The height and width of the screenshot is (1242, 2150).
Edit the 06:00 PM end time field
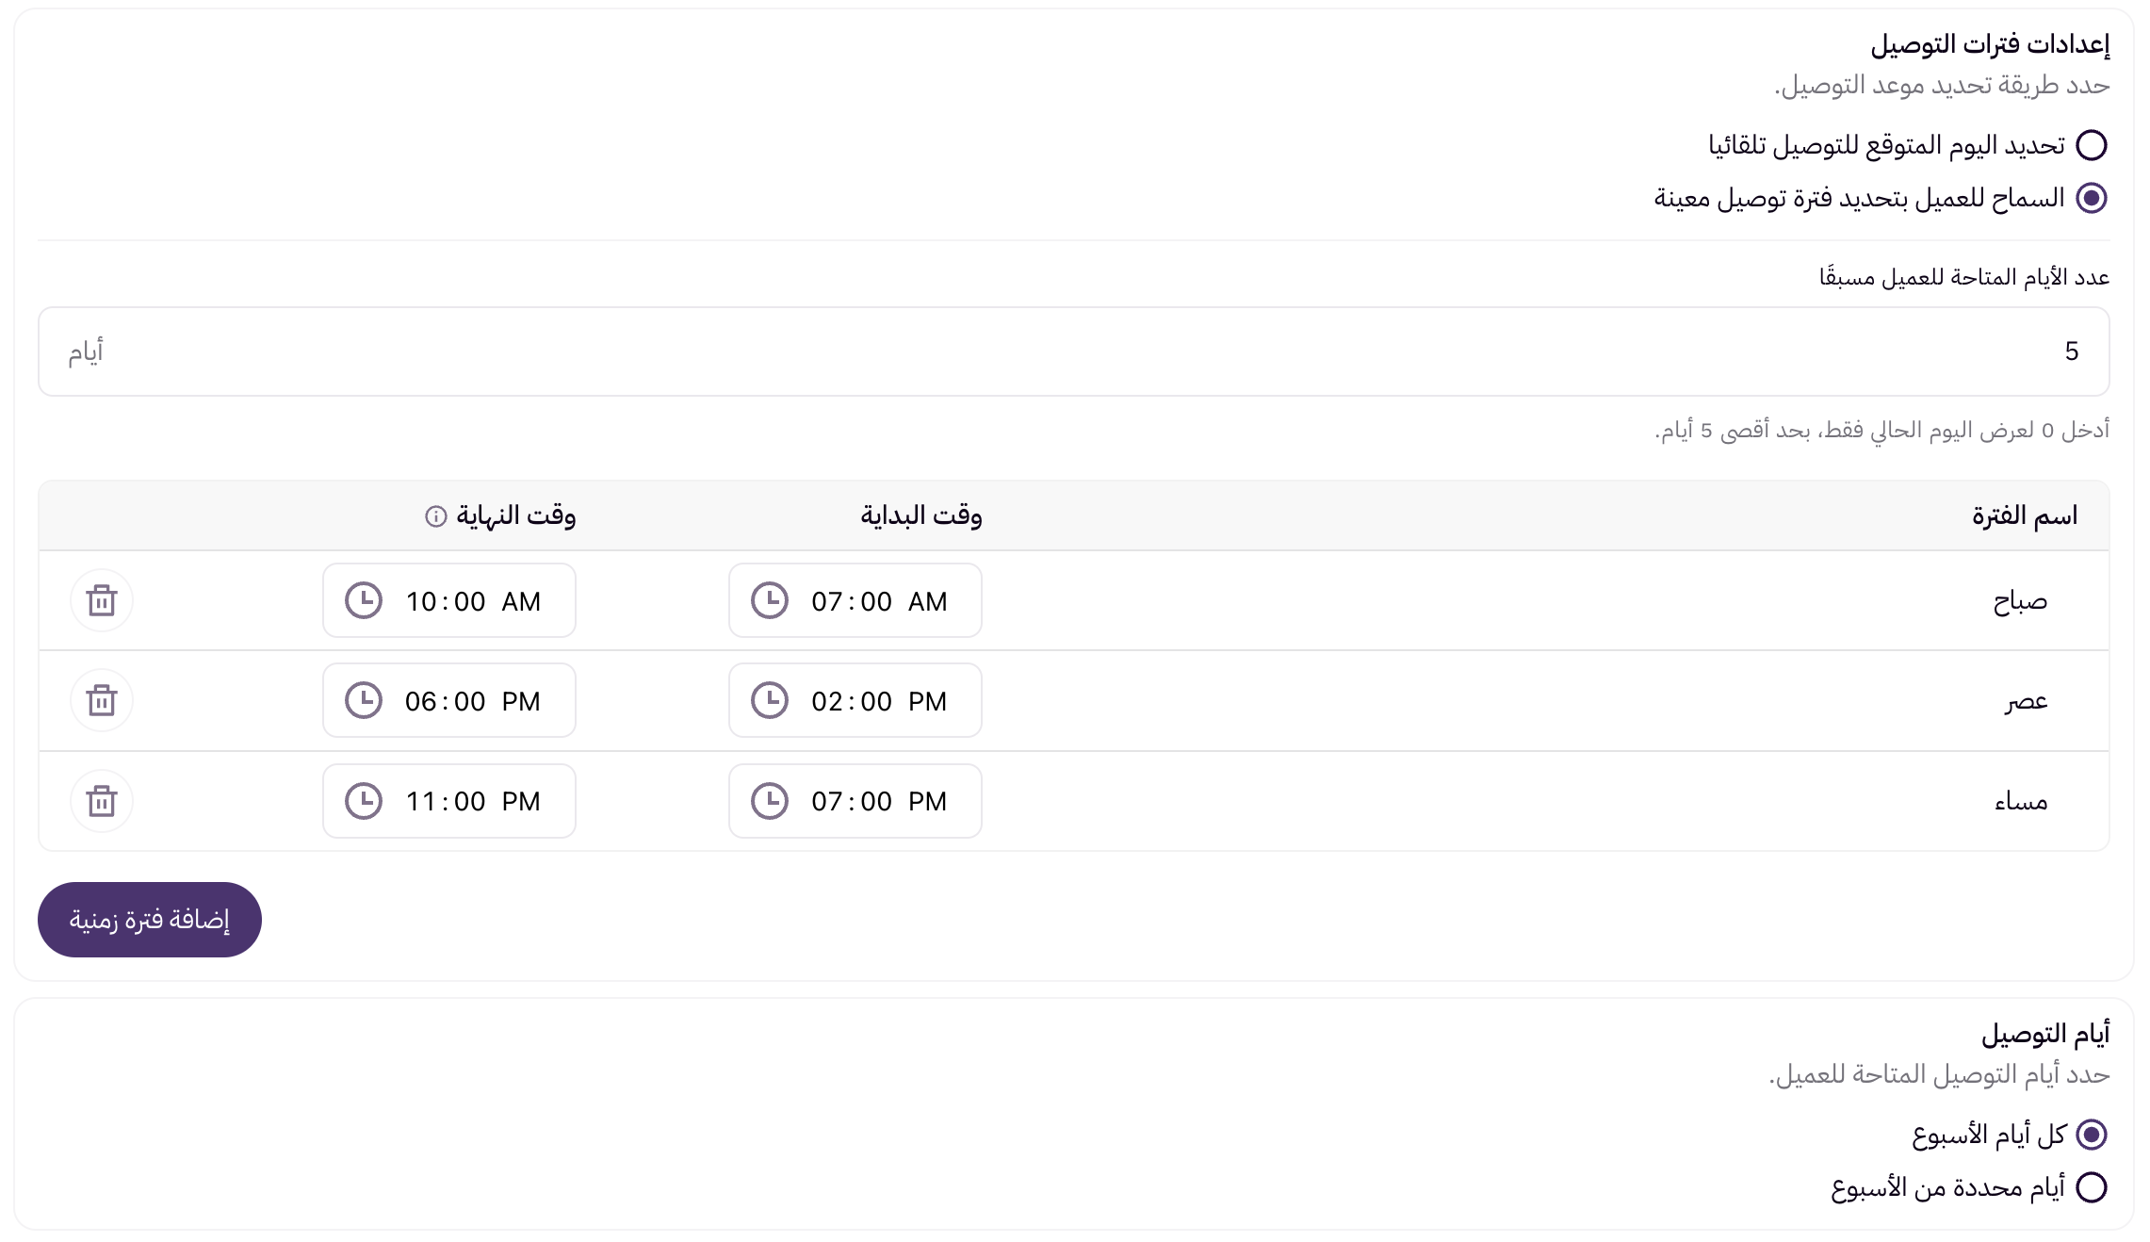point(449,700)
